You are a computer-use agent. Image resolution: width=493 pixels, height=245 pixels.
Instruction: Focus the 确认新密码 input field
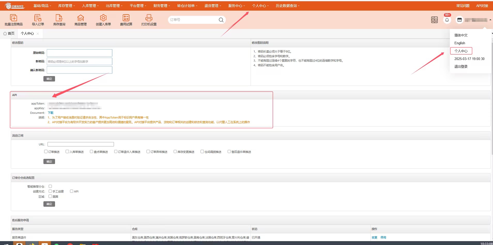(80, 70)
